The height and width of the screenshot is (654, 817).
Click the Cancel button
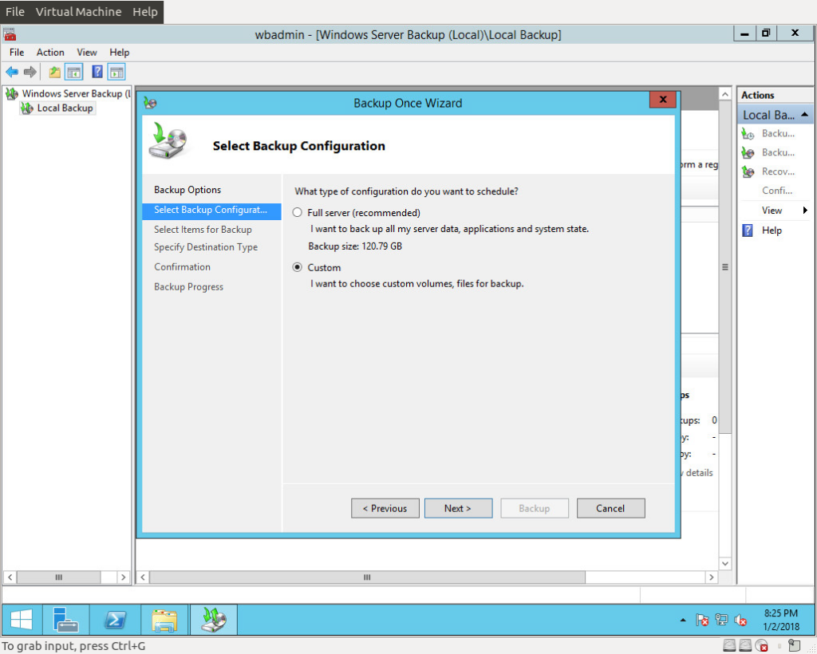point(610,508)
